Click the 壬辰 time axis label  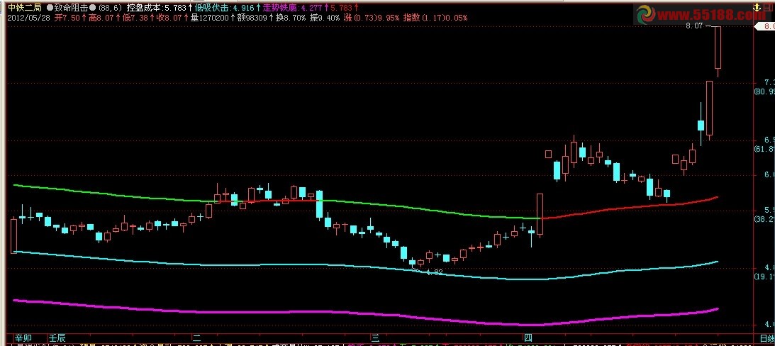(x=57, y=338)
